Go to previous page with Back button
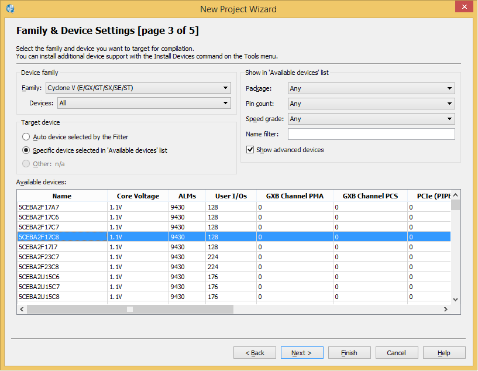478x371 pixels. pos(255,353)
